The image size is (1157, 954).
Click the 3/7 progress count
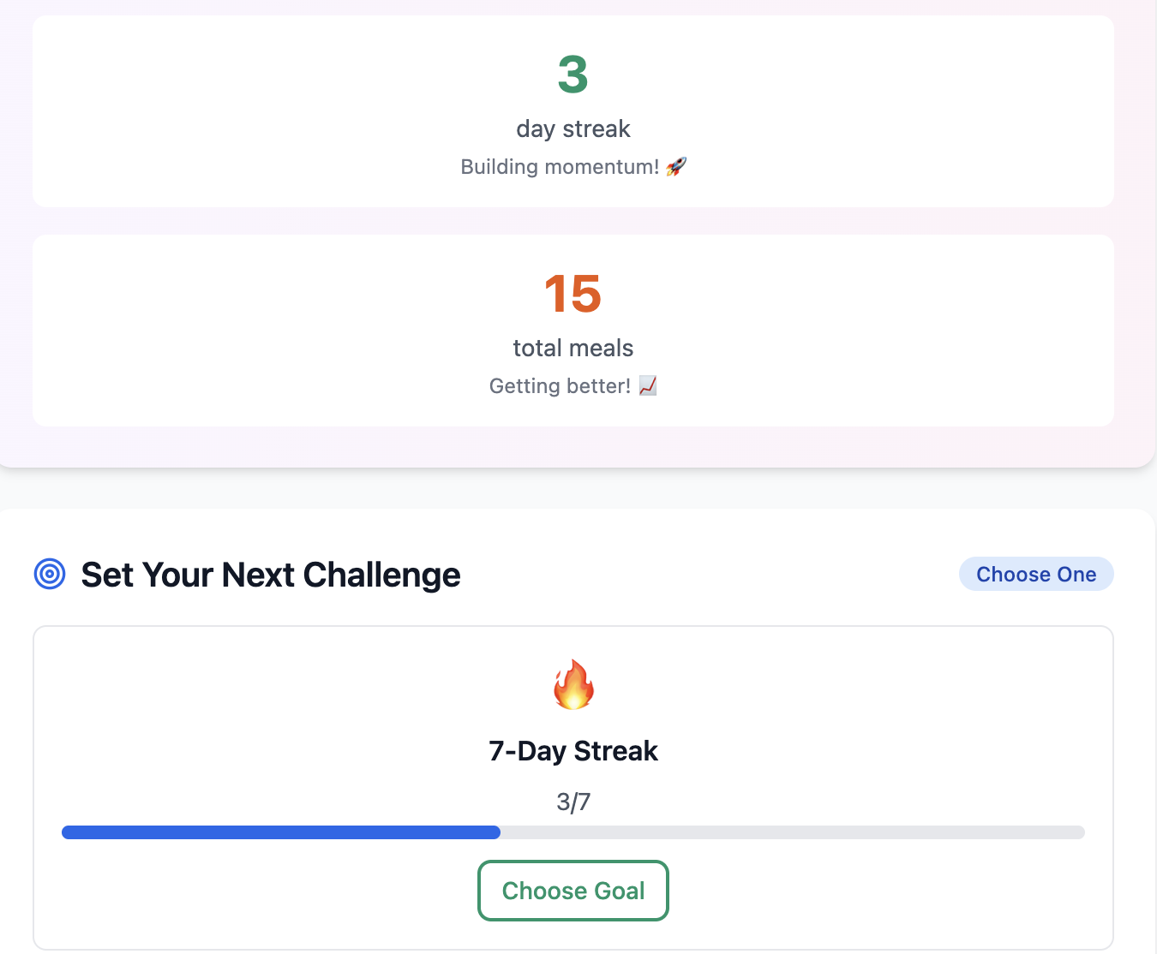point(573,802)
